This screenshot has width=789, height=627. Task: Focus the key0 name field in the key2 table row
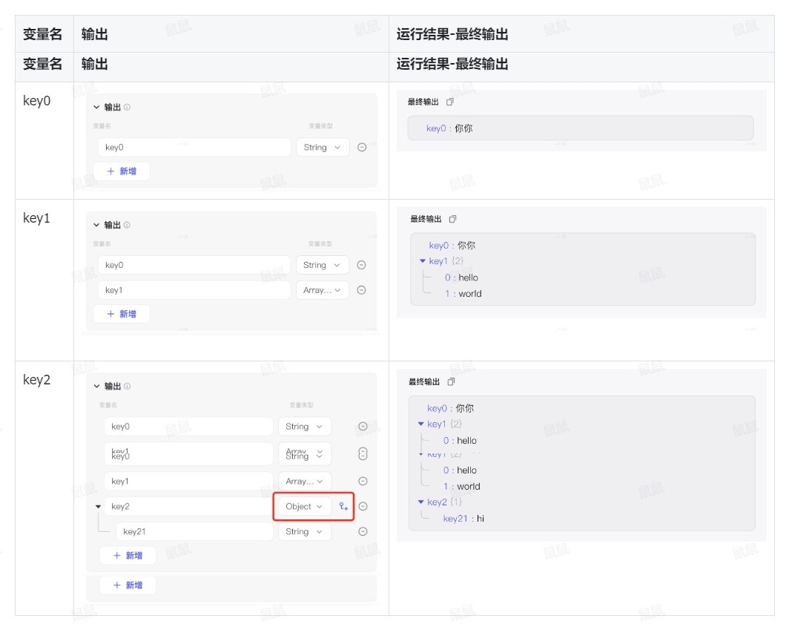(x=188, y=427)
